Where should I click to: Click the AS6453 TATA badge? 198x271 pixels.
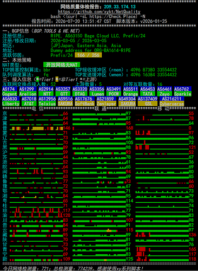(148, 92)
